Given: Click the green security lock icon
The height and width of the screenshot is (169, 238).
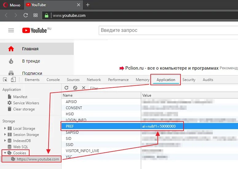Looking at the screenshot, I should click(47, 15).
